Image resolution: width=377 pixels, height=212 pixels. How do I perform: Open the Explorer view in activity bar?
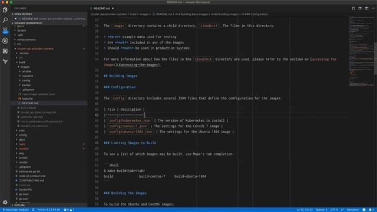[5, 10]
